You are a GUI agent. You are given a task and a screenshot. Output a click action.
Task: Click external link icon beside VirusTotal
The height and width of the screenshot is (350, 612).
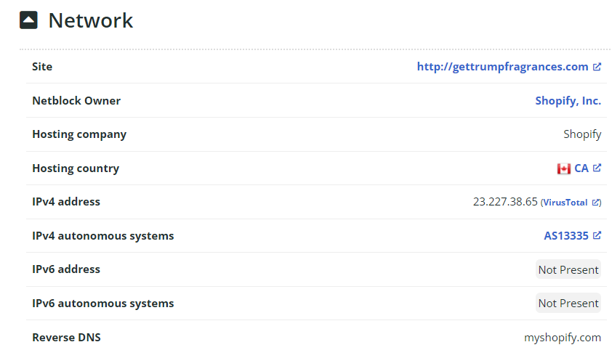(x=595, y=203)
